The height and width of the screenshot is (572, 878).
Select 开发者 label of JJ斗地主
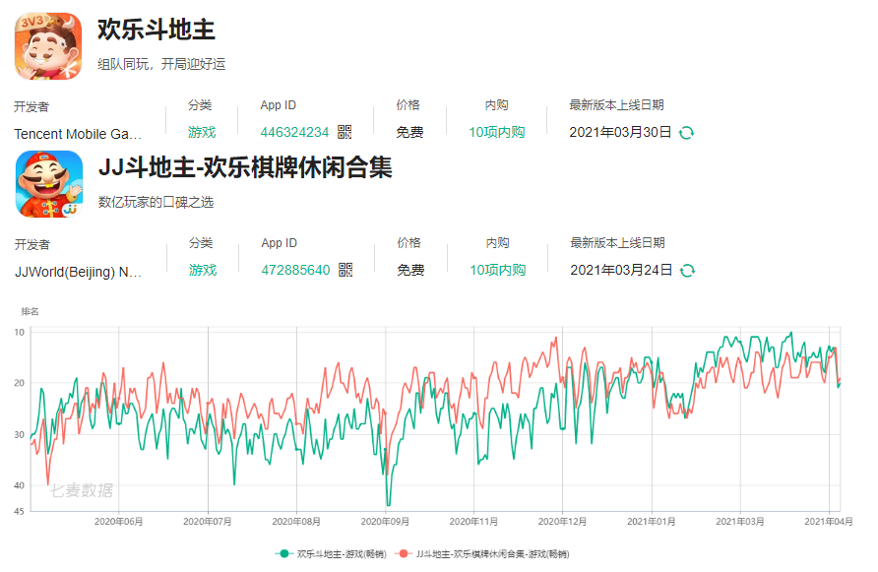tap(32, 245)
